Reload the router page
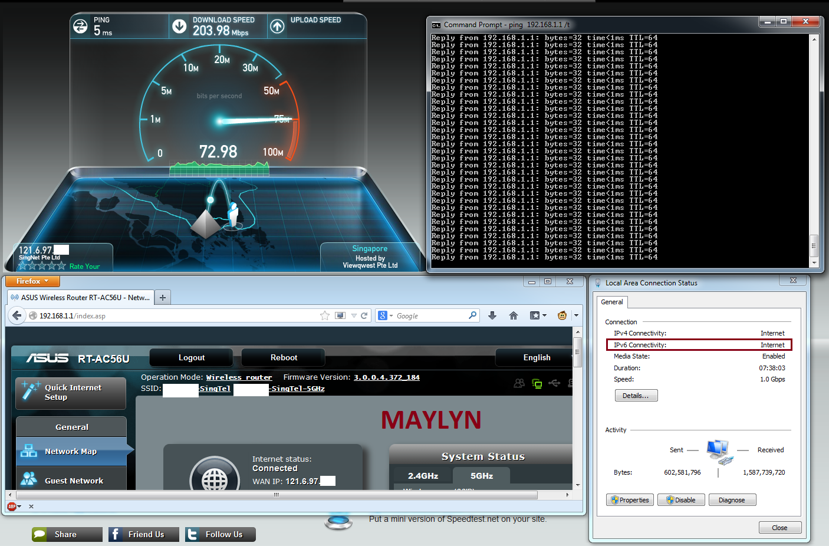This screenshot has height=546, width=829. [364, 315]
